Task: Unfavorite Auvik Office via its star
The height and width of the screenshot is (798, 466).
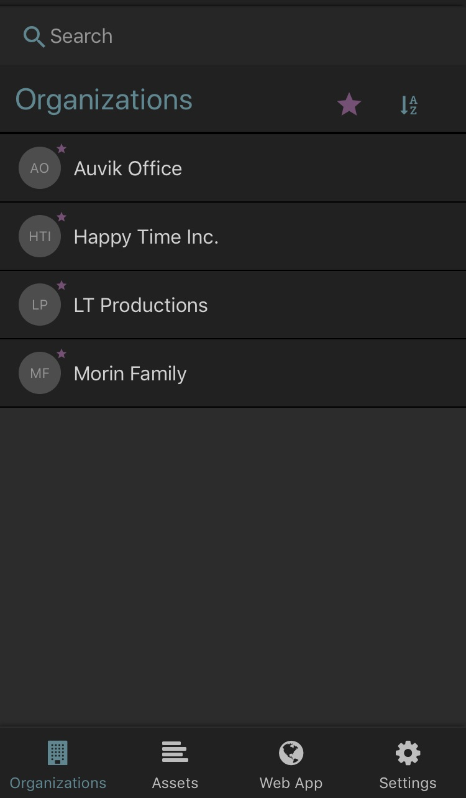Action: pos(62,149)
